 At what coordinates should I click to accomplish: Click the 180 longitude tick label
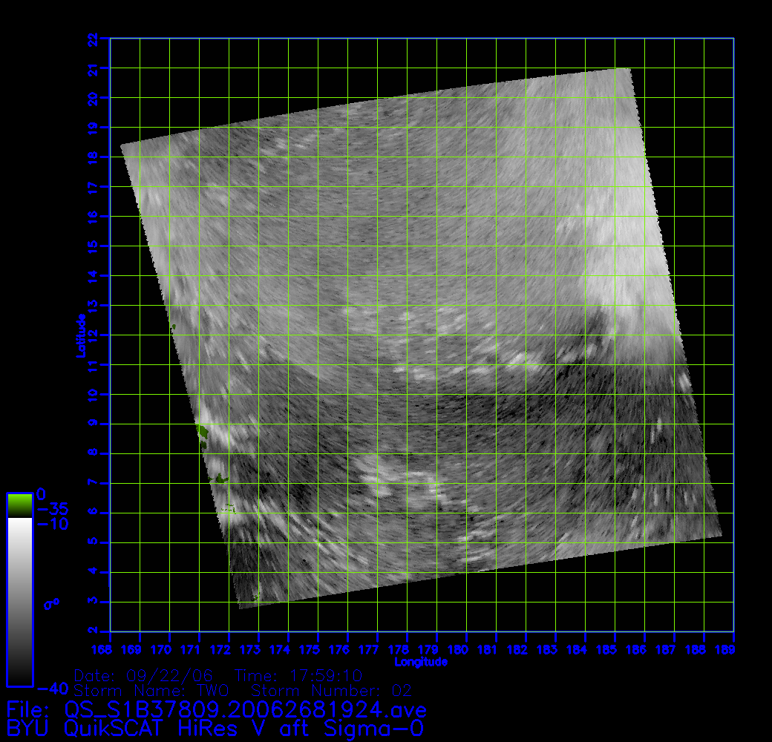pos(459,651)
